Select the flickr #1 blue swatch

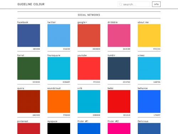[x=89, y=129]
